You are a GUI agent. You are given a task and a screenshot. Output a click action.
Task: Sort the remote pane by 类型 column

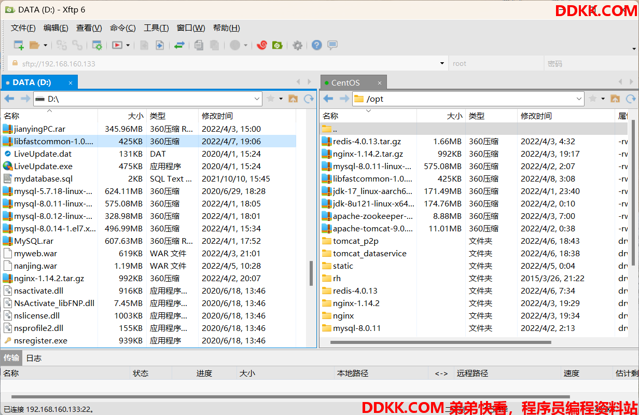(492, 116)
